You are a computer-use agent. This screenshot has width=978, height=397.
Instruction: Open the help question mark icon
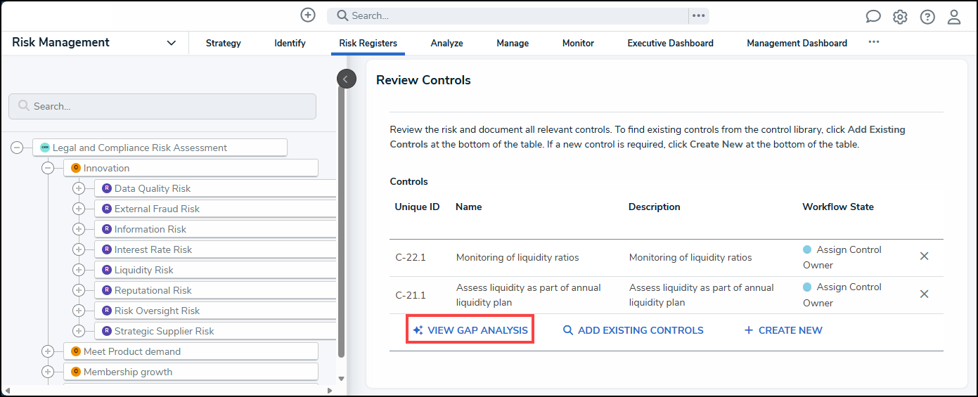(x=927, y=17)
